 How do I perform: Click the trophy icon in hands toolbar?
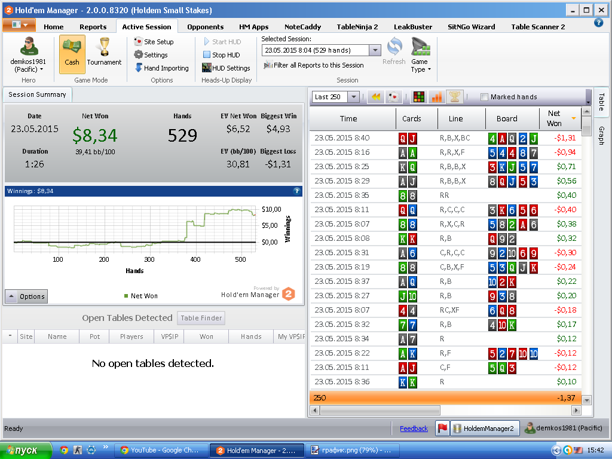[455, 97]
